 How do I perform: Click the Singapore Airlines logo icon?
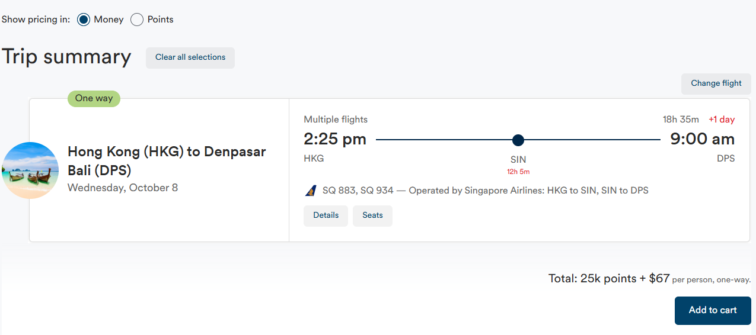pos(311,191)
